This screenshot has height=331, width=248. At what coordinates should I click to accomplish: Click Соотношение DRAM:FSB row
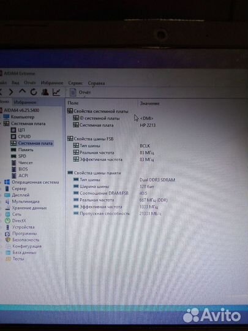pos(104,193)
